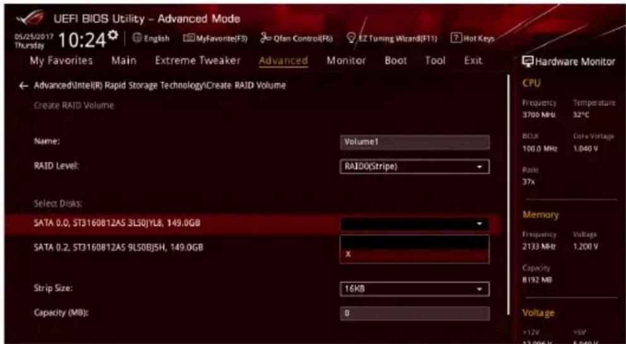Viewport: 626px width, 344px height.
Task: Select the SATA 0.2 ST3160812AS disk row
Action: click(x=119, y=247)
